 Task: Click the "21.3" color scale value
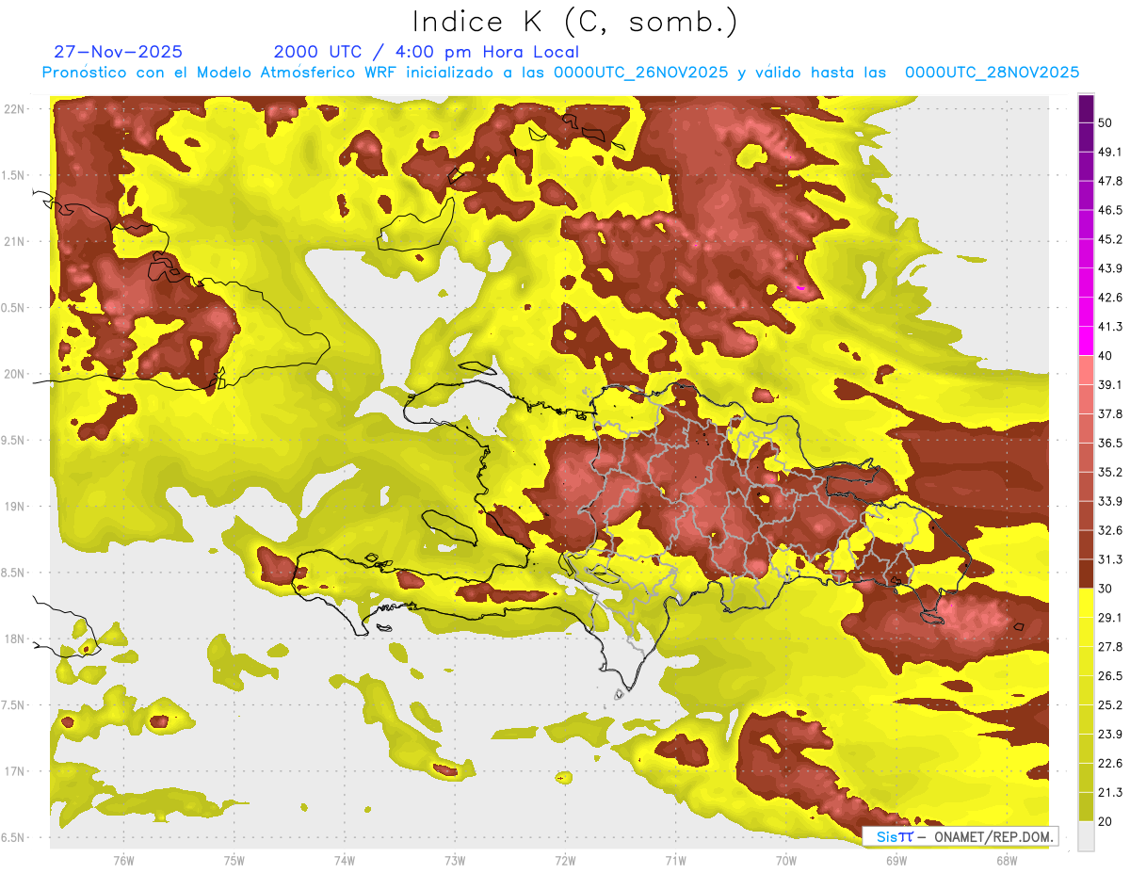click(1110, 792)
